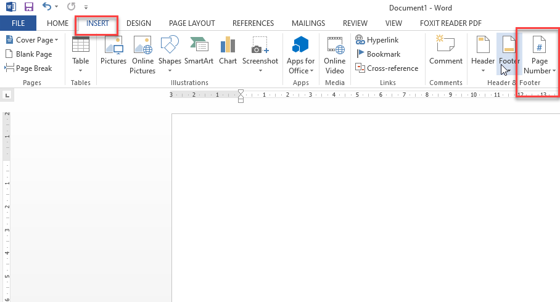Go to the REFERENCES tab
This screenshot has width=560, height=302.
[253, 23]
